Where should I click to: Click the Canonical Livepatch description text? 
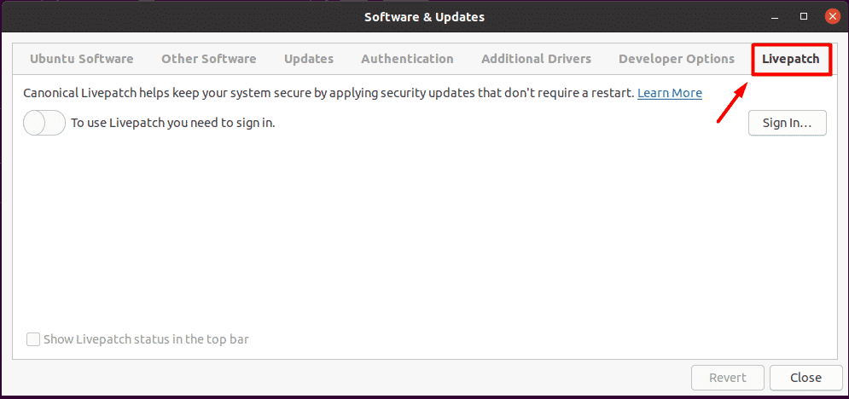(329, 93)
